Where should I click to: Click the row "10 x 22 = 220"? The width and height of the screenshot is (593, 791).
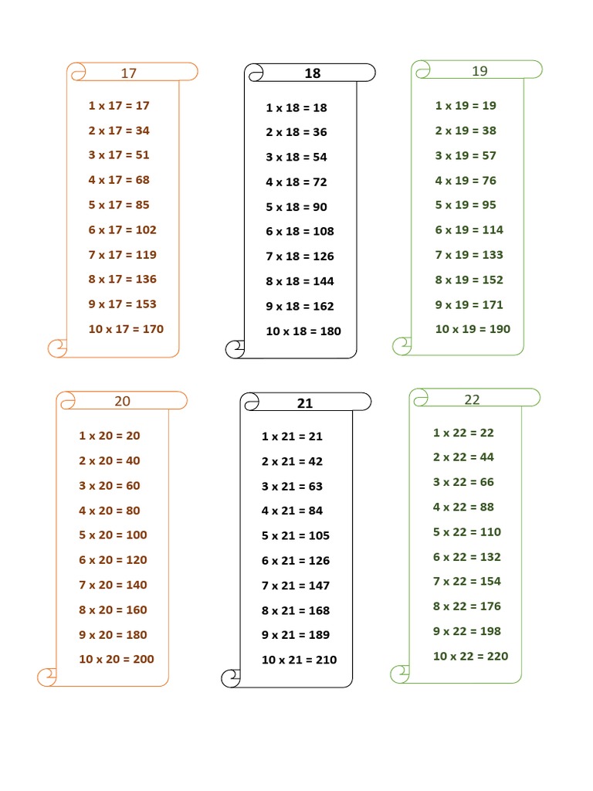[470, 657]
